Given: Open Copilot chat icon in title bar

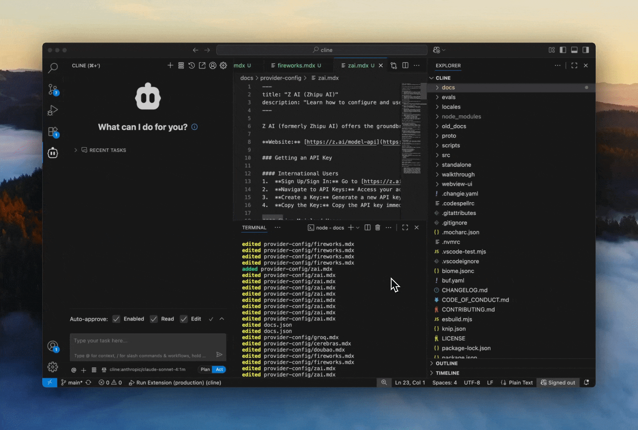Looking at the screenshot, I should pyautogui.click(x=437, y=50).
